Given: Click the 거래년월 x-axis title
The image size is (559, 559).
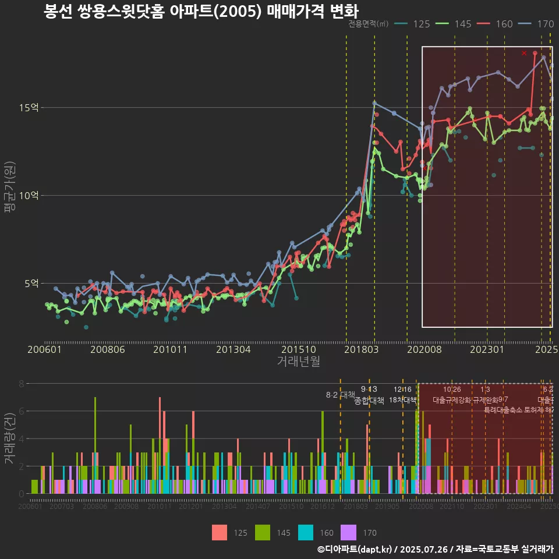Looking at the screenshot, I should (x=298, y=361).
